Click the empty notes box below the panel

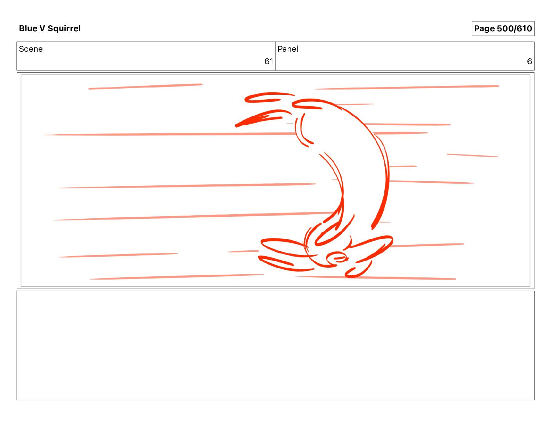(275, 345)
